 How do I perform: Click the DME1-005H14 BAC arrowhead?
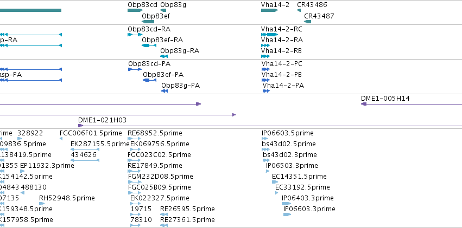pos(364,104)
